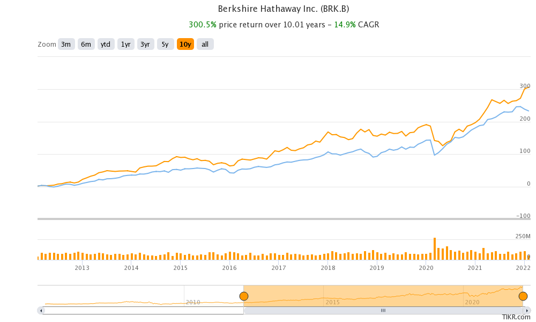The image size is (536, 322).
Task: Pick the 5y zoom range
Action: coord(166,44)
